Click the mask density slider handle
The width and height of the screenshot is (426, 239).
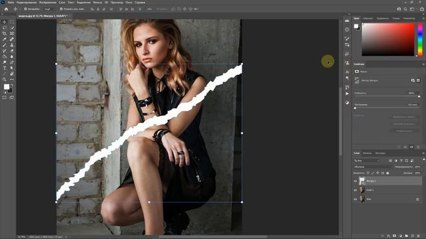coord(419,96)
